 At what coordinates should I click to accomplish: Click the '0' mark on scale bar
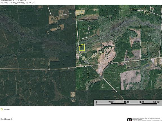[96, 102]
